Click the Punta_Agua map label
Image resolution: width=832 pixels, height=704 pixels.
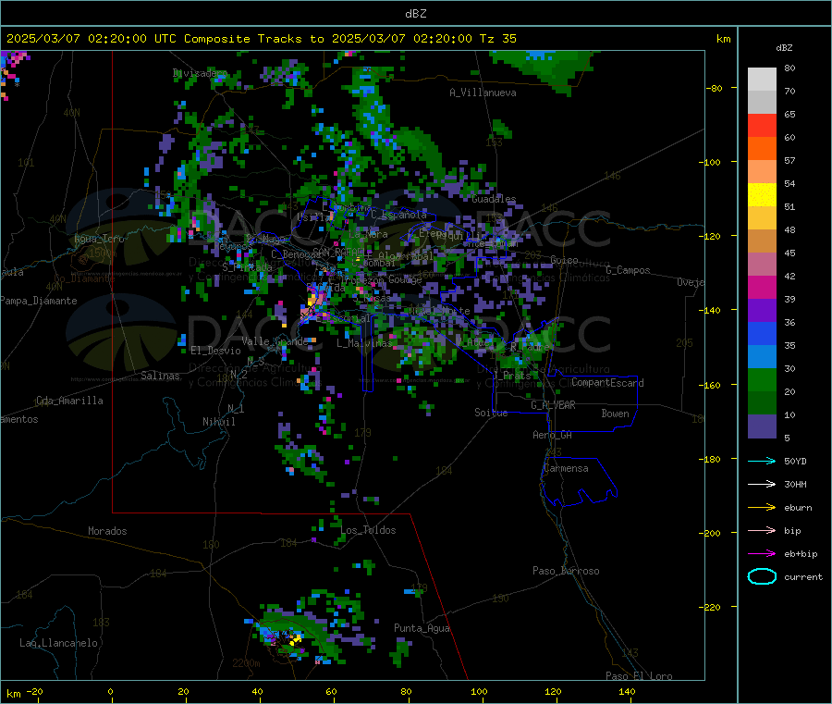(x=422, y=628)
